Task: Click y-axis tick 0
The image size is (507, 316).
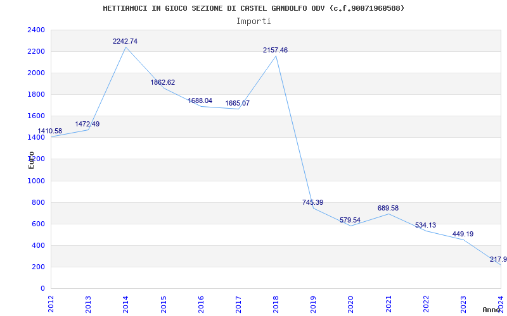Action: tap(42, 289)
